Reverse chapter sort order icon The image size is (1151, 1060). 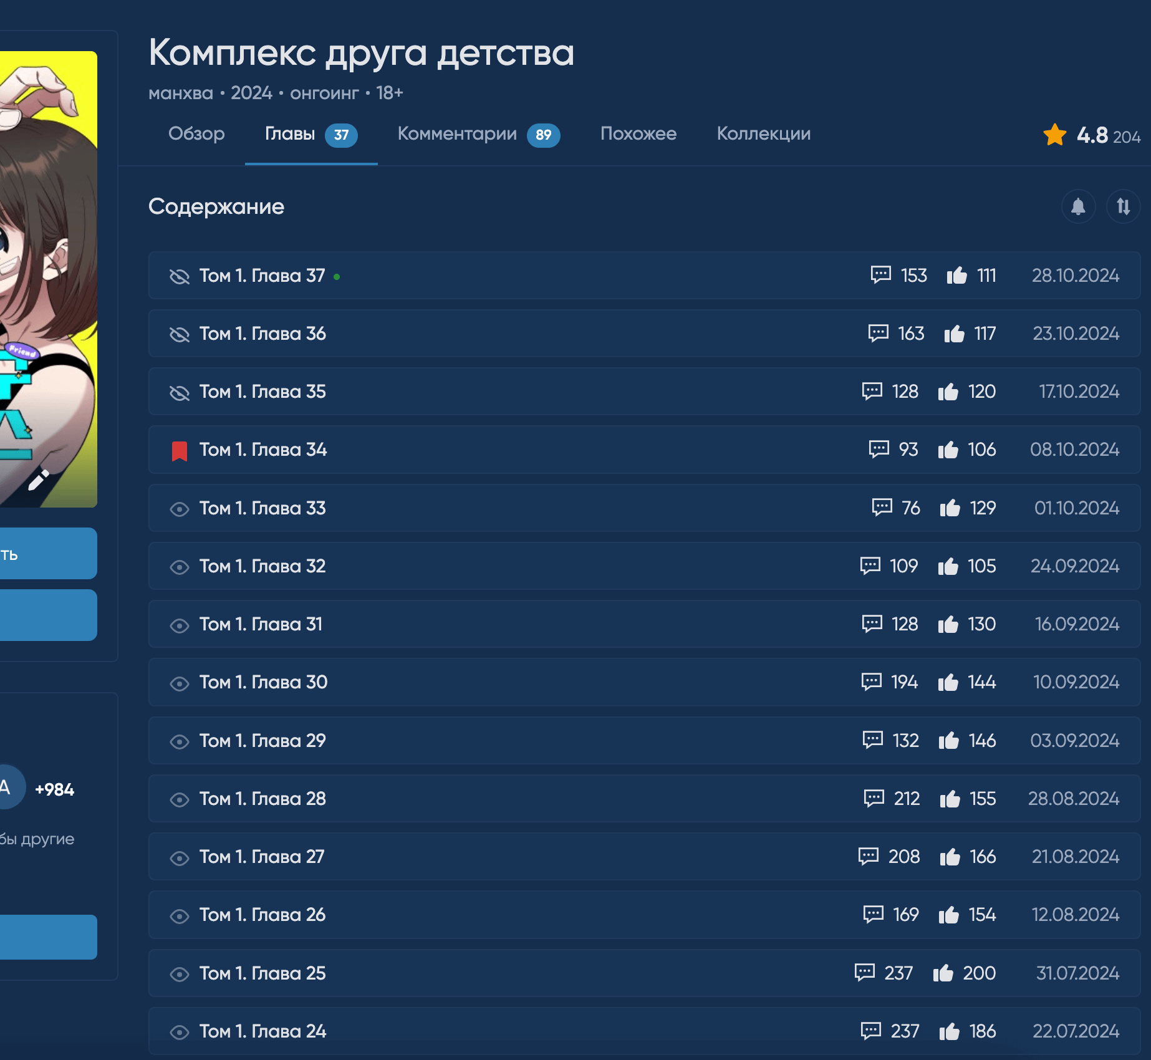1123,206
